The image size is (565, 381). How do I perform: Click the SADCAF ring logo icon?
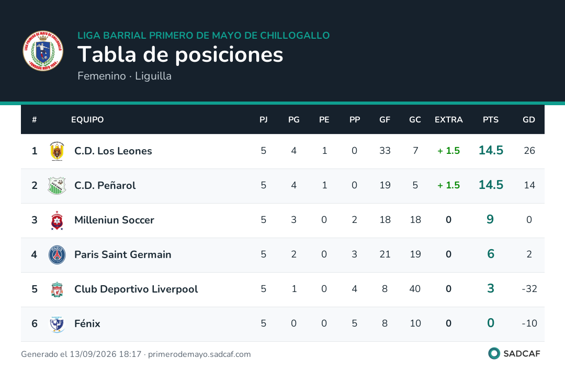coord(494,353)
